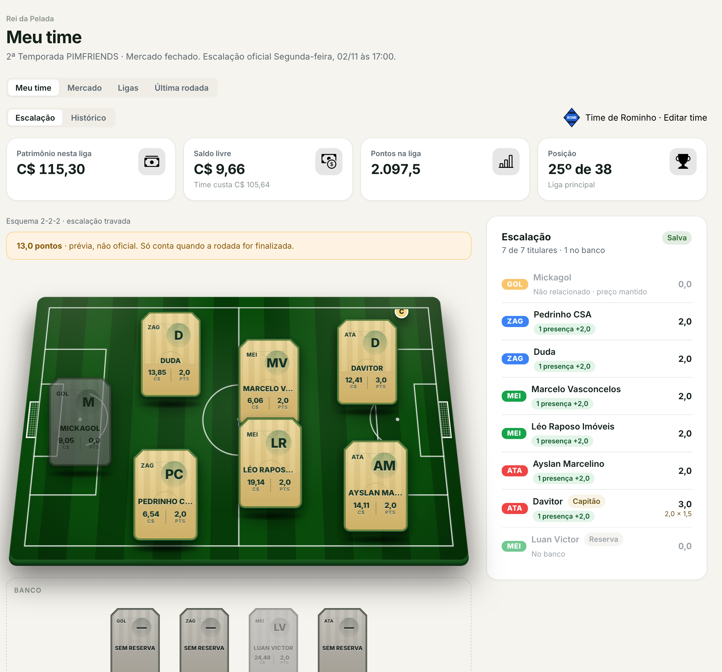The height and width of the screenshot is (672, 722).
Task: Click the Luan Victor bench card
Action: pyautogui.click(x=273, y=640)
